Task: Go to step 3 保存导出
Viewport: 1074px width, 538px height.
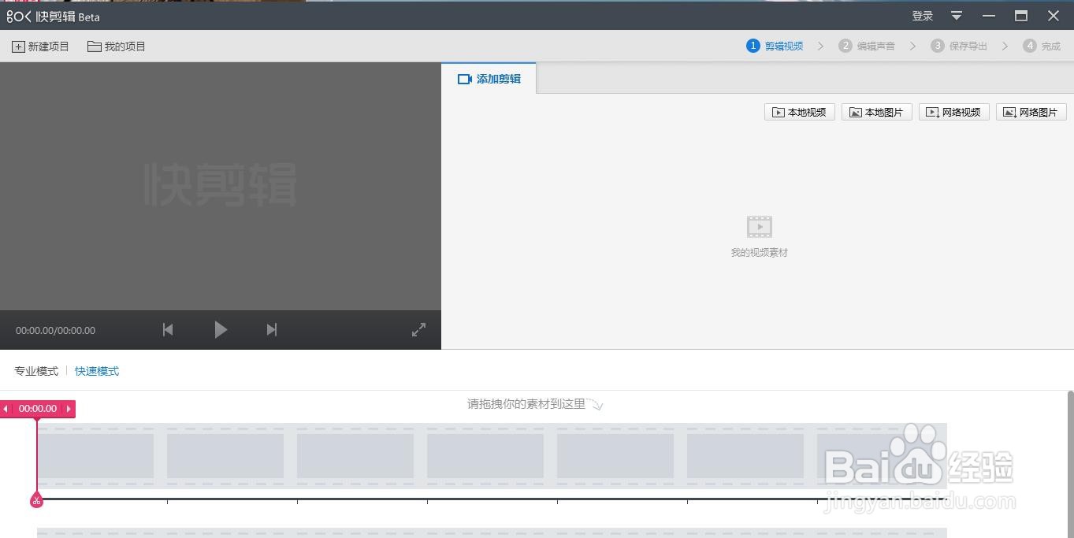Action: click(959, 46)
